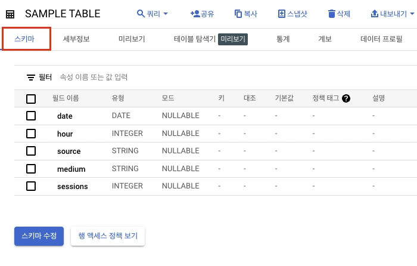Expand the 쿼리 dropdown arrow

[166, 14]
